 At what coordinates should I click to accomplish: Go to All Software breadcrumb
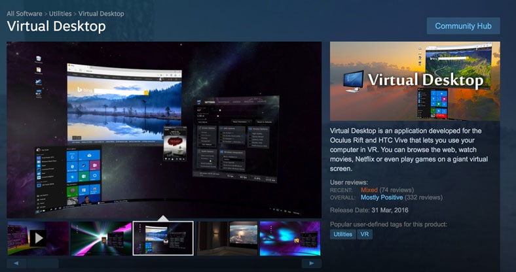coord(24,14)
